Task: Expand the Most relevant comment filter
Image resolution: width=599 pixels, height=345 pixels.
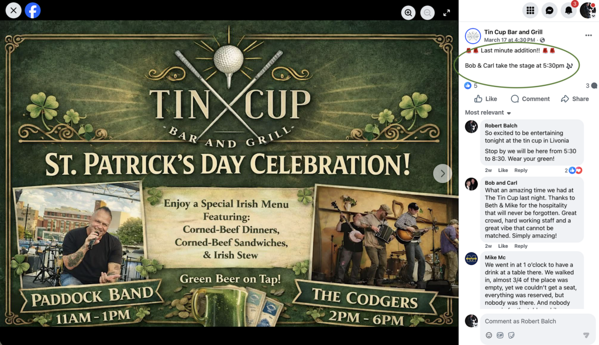Action: 488,113
